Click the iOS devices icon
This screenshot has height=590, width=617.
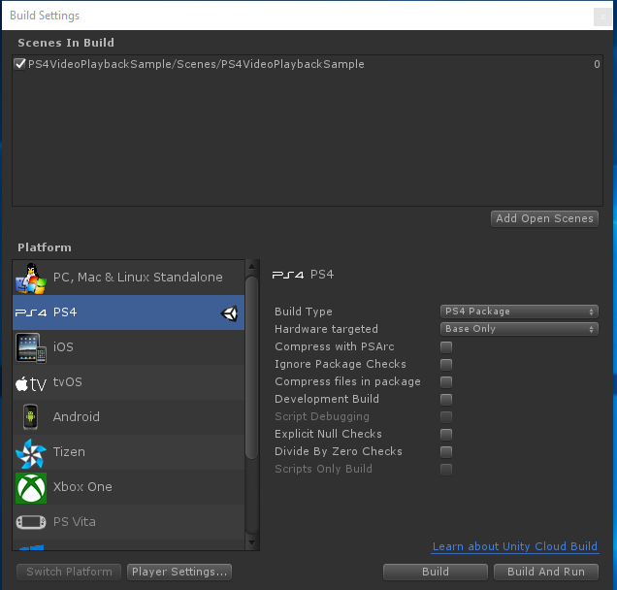(31, 348)
